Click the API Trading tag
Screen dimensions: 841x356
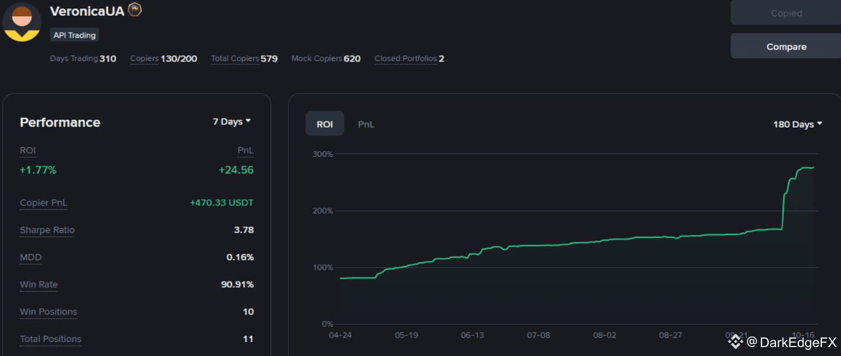pos(75,35)
